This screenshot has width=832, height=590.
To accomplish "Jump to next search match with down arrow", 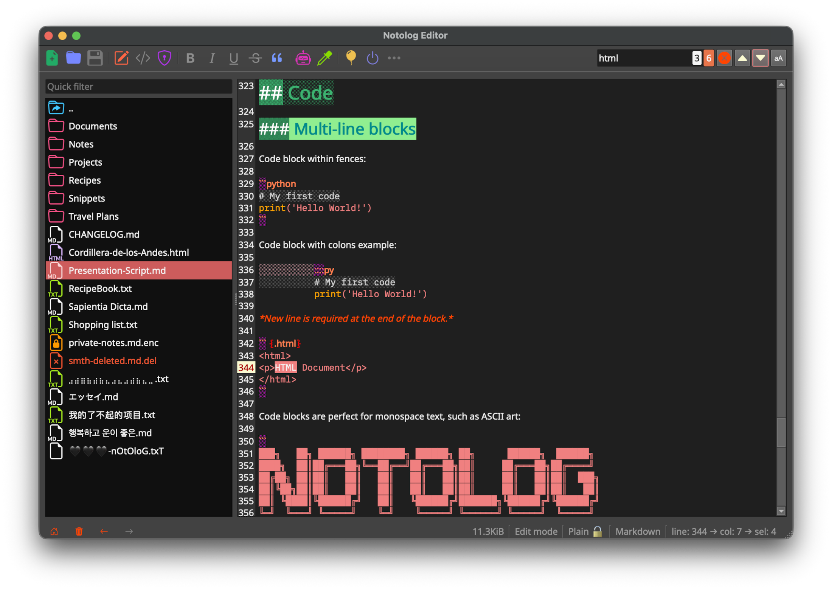I will 760,58.
